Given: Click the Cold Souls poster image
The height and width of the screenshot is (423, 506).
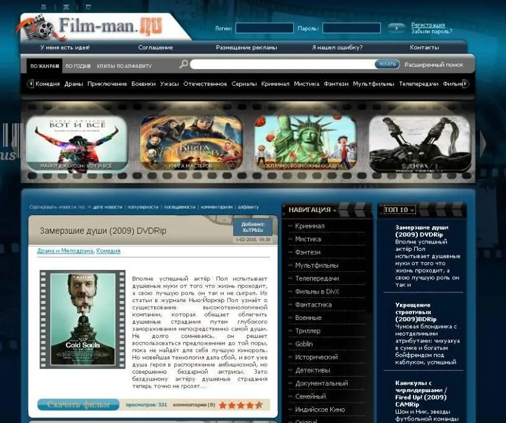Looking at the screenshot, I should 83,319.
